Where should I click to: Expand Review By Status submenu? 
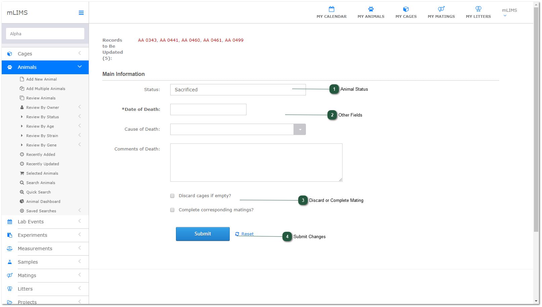tap(80, 116)
